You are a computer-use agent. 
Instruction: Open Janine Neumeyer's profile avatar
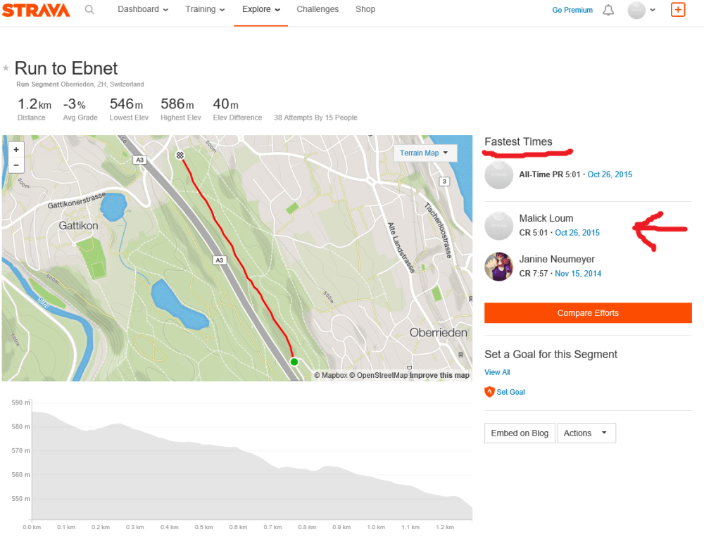coord(499,267)
